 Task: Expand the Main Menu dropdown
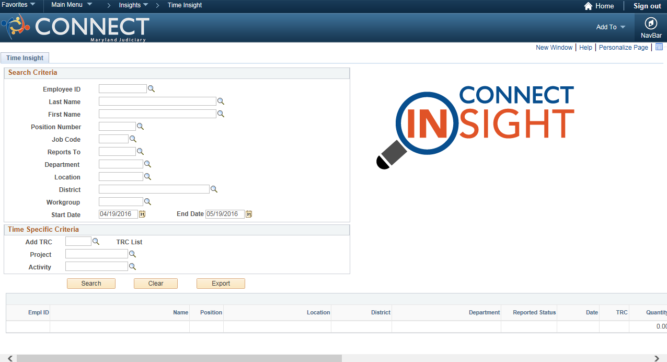[x=72, y=5]
